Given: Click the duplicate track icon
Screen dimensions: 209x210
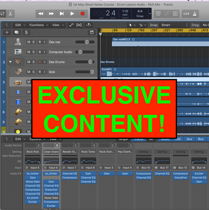Looking at the screenshot, I should click(x=17, y=32).
